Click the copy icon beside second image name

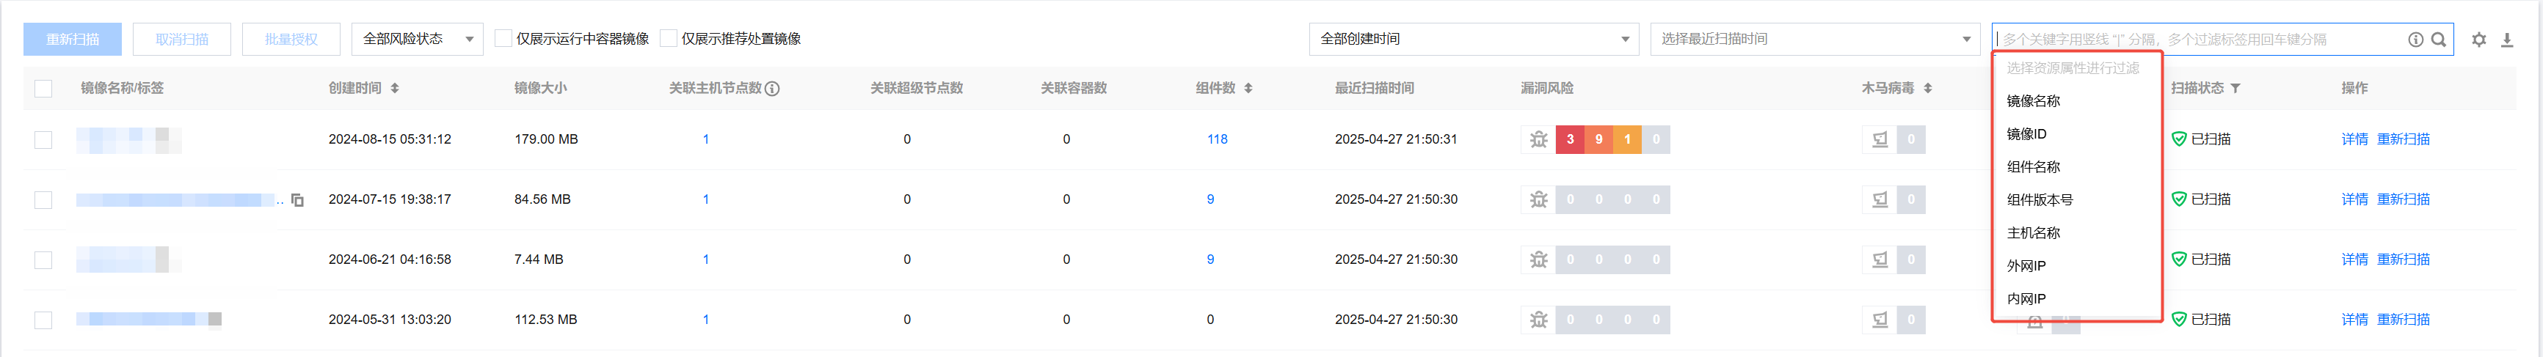pos(297,200)
